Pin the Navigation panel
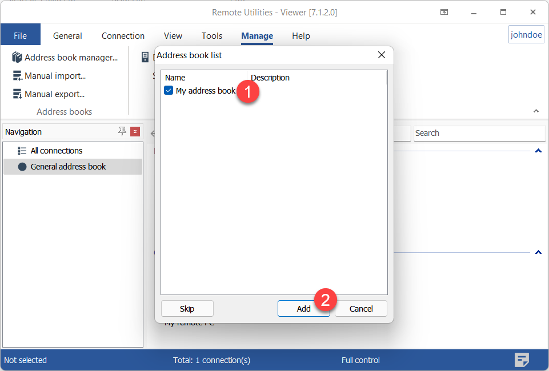This screenshot has width=549, height=371. coord(122,132)
